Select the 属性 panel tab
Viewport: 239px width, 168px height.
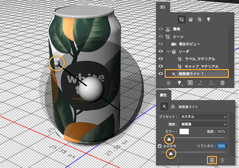(x=163, y=95)
